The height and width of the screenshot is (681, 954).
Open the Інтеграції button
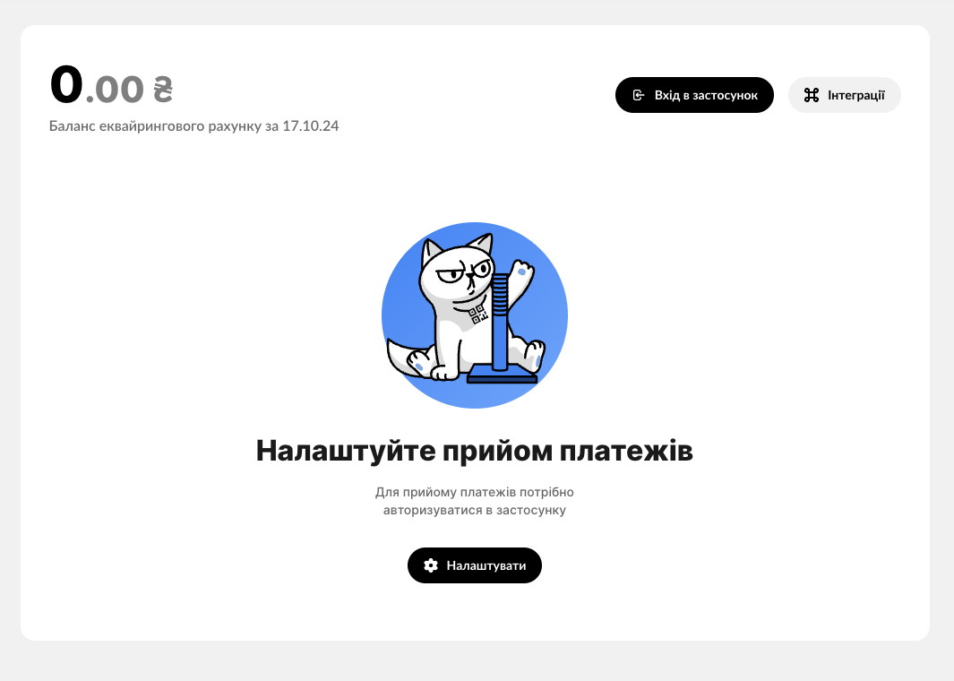[845, 95]
